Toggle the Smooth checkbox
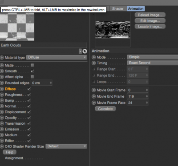 click(x=32, y=71)
